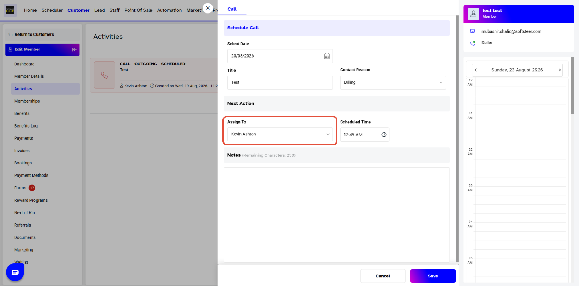Screen dimensions: 579x286
Task: Go to next day in calendar
Action: pyautogui.click(x=559, y=70)
